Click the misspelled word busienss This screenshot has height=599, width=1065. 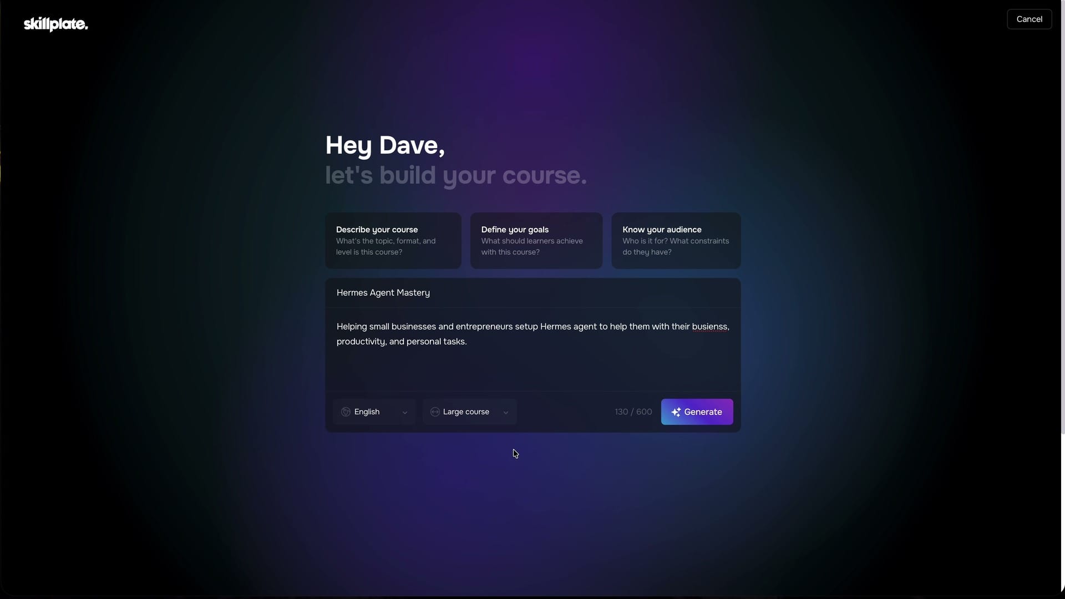(709, 327)
